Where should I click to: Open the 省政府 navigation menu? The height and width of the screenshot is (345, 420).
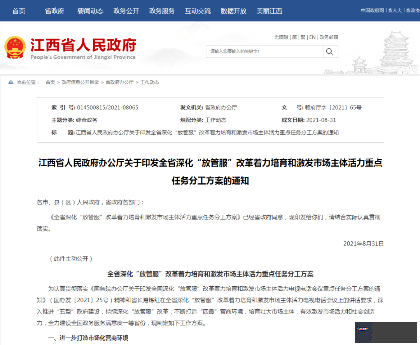pos(55,11)
